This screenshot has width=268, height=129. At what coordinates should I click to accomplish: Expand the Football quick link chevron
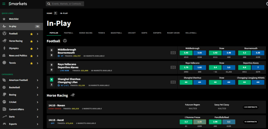(x=37, y=34)
